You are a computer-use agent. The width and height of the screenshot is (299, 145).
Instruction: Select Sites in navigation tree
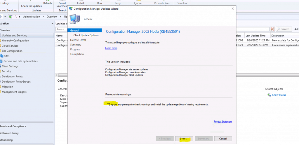(x=6, y=56)
